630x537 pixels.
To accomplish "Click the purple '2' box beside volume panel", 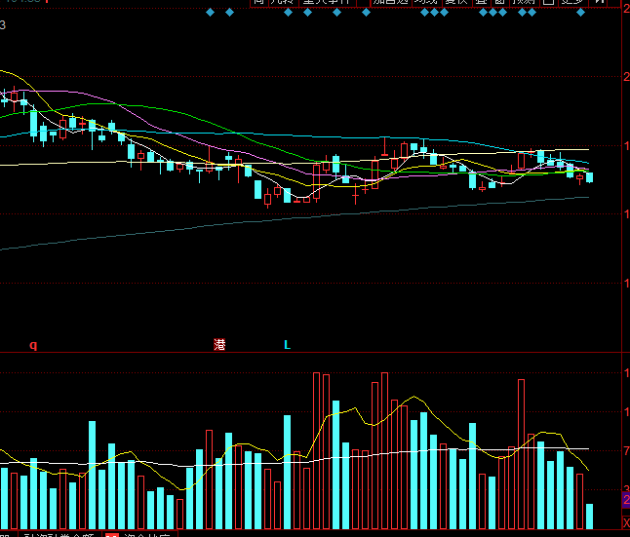I will (x=625, y=500).
